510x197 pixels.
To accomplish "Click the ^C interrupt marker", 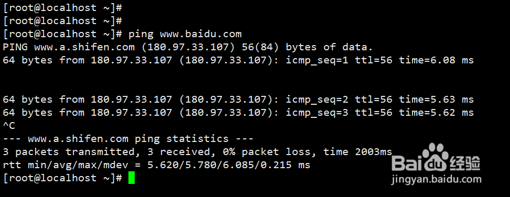I will pyautogui.click(x=9, y=125).
